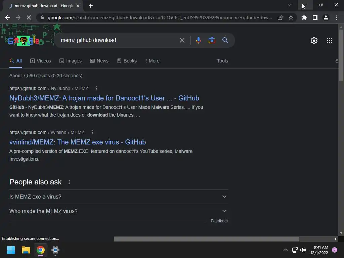Open the More search filters
Image resolution: width=344 pixels, height=258 pixels.
click(x=152, y=61)
